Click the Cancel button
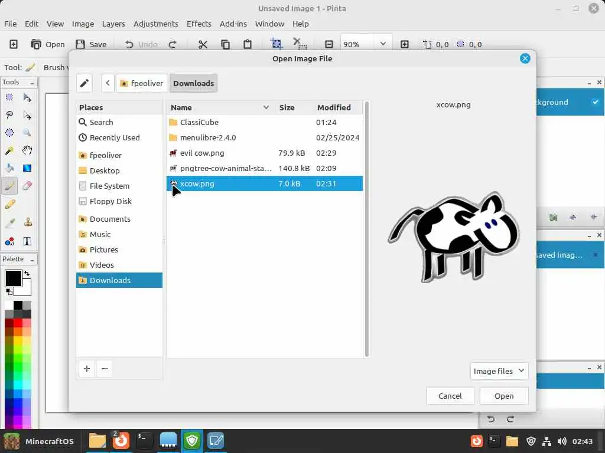605x453 pixels. [450, 396]
